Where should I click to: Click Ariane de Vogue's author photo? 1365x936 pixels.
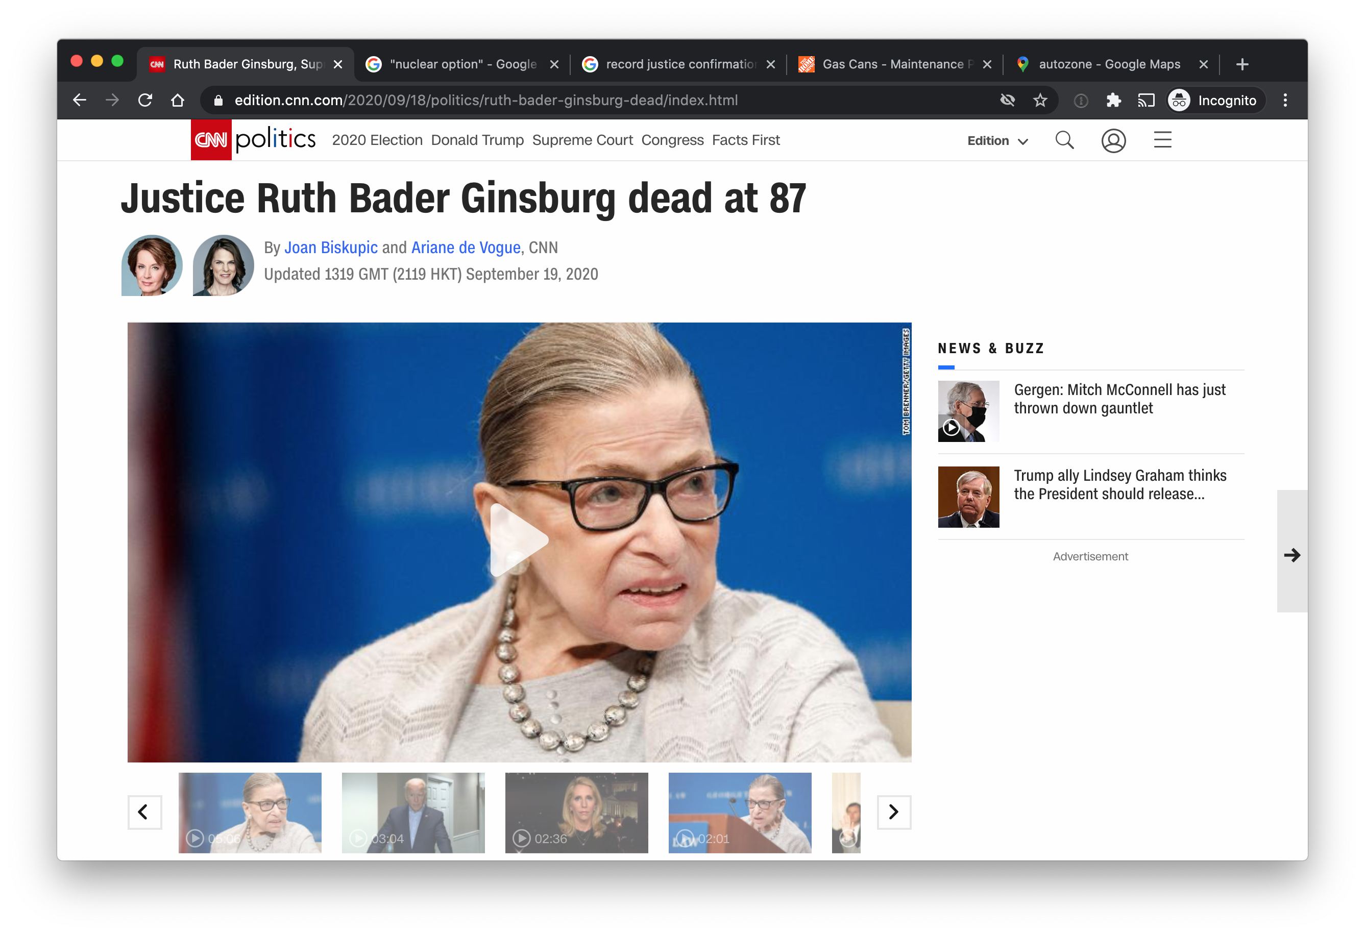coord(223,265)
